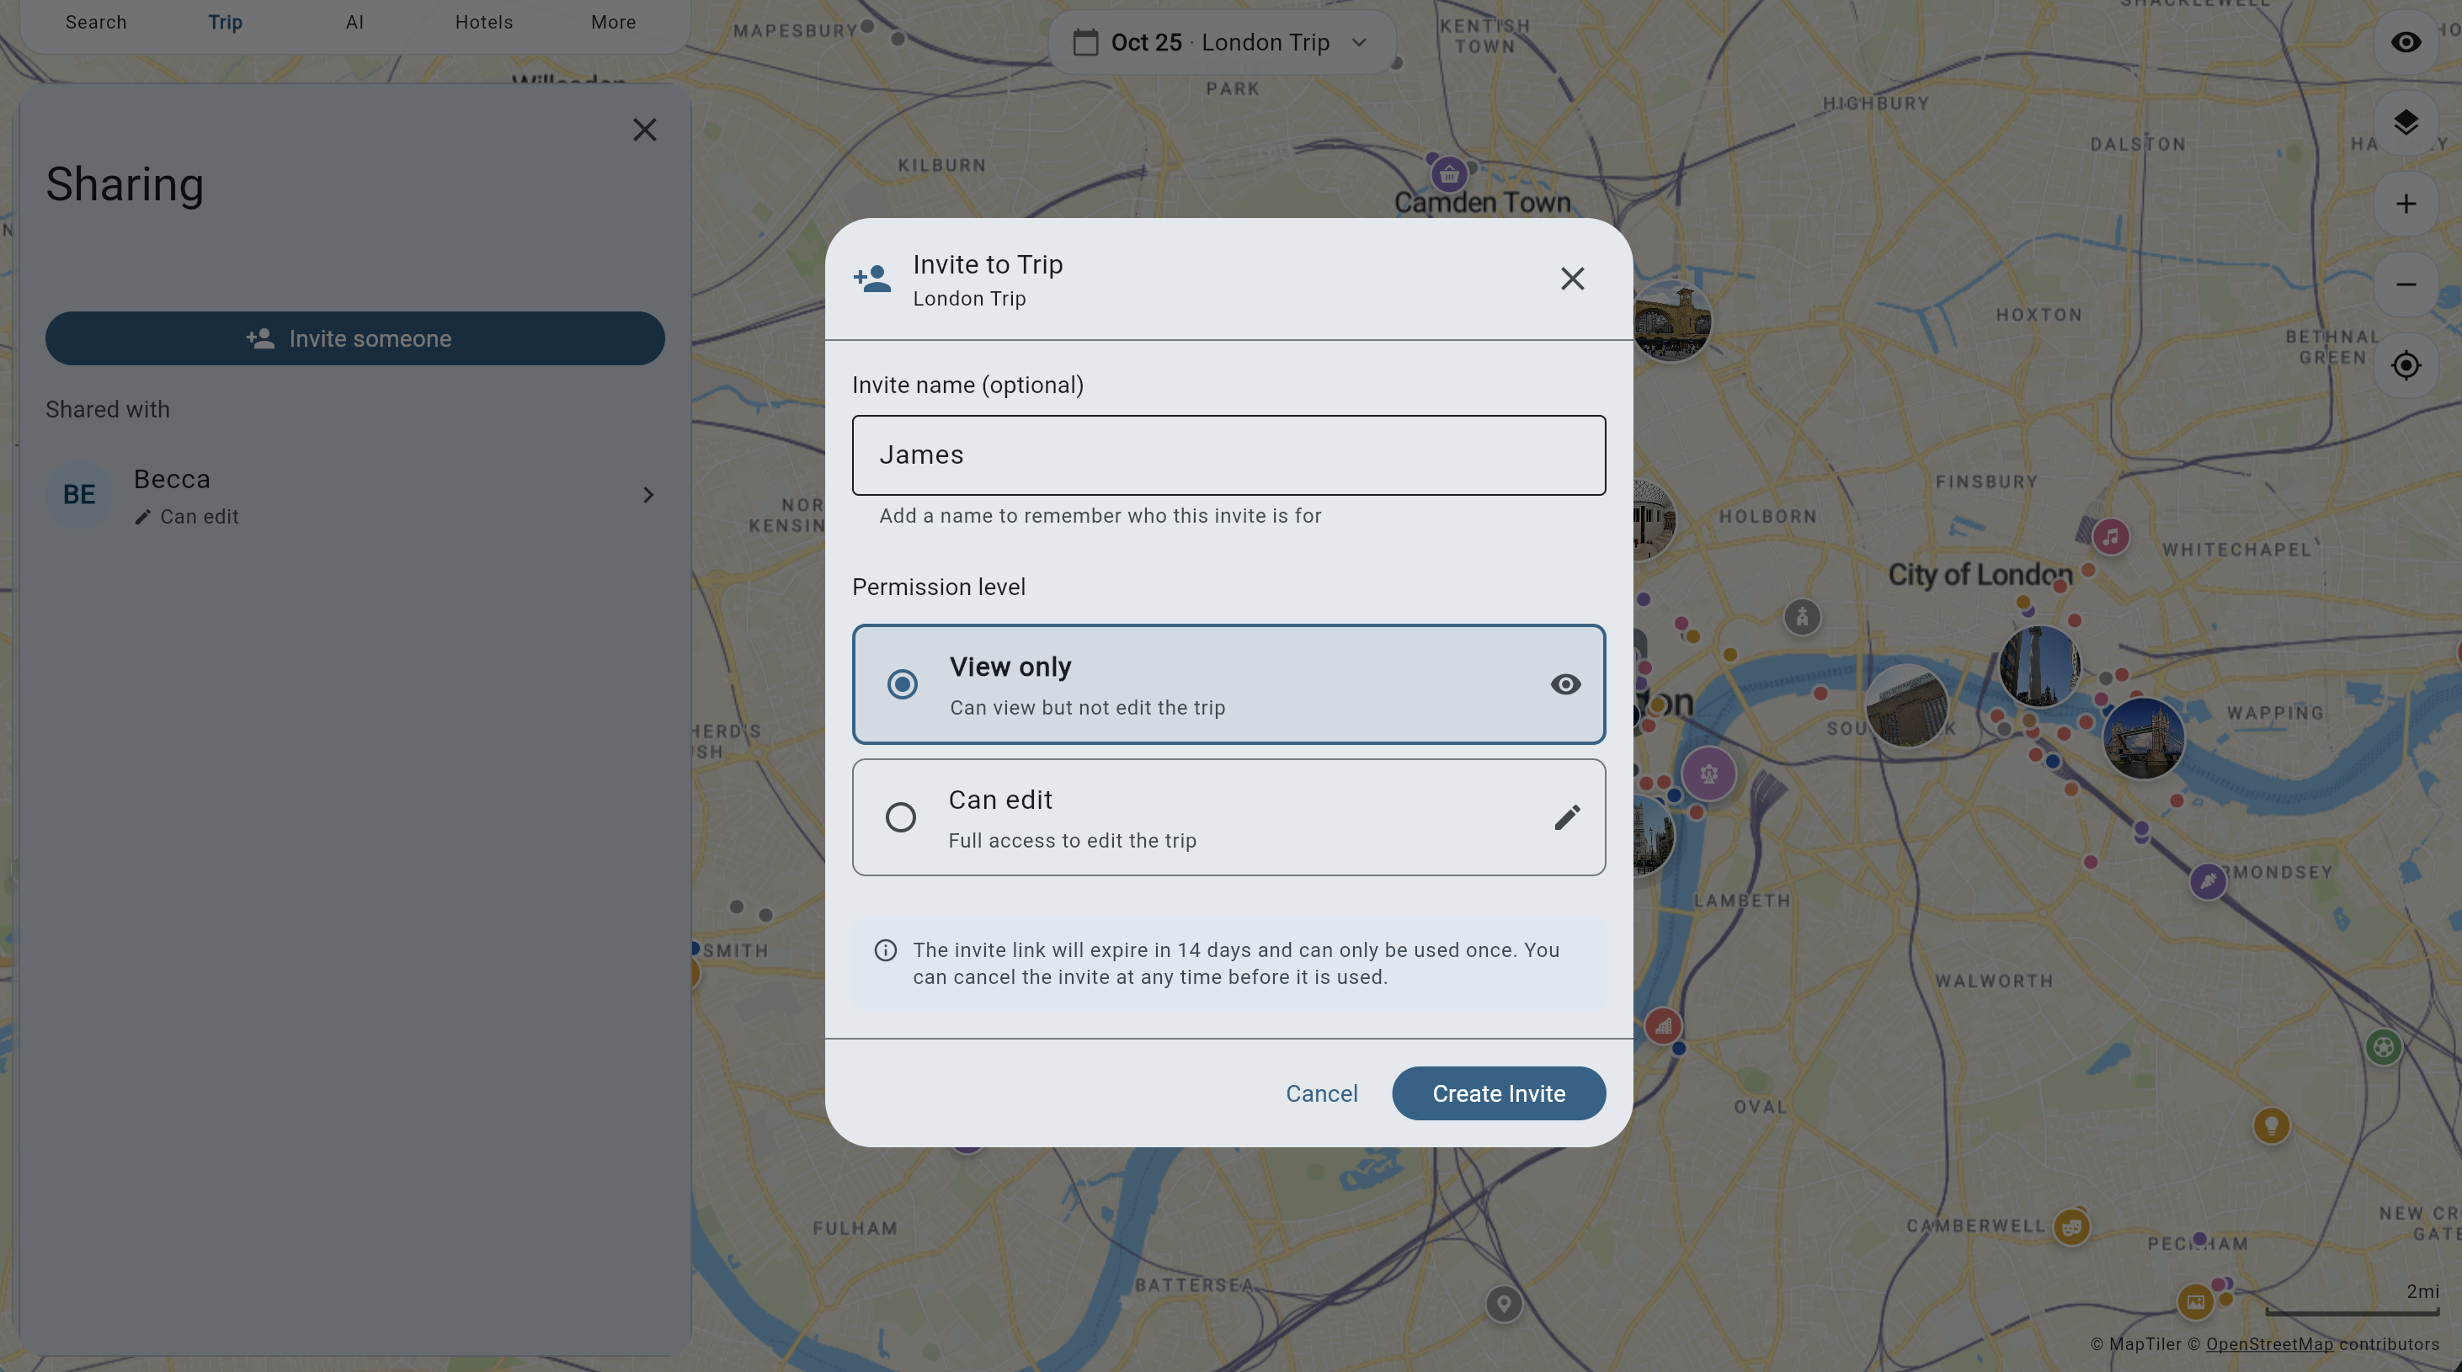Click the monument column photo marker
Viewport: 2462px width, 1372px height.
[2038, 666]
